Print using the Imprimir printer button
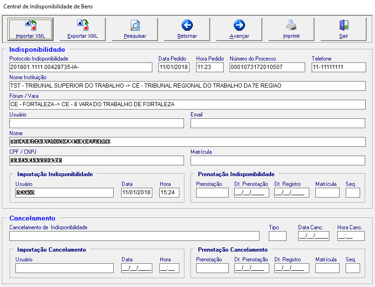The image size is (375, 287). [x=291, y=29]
